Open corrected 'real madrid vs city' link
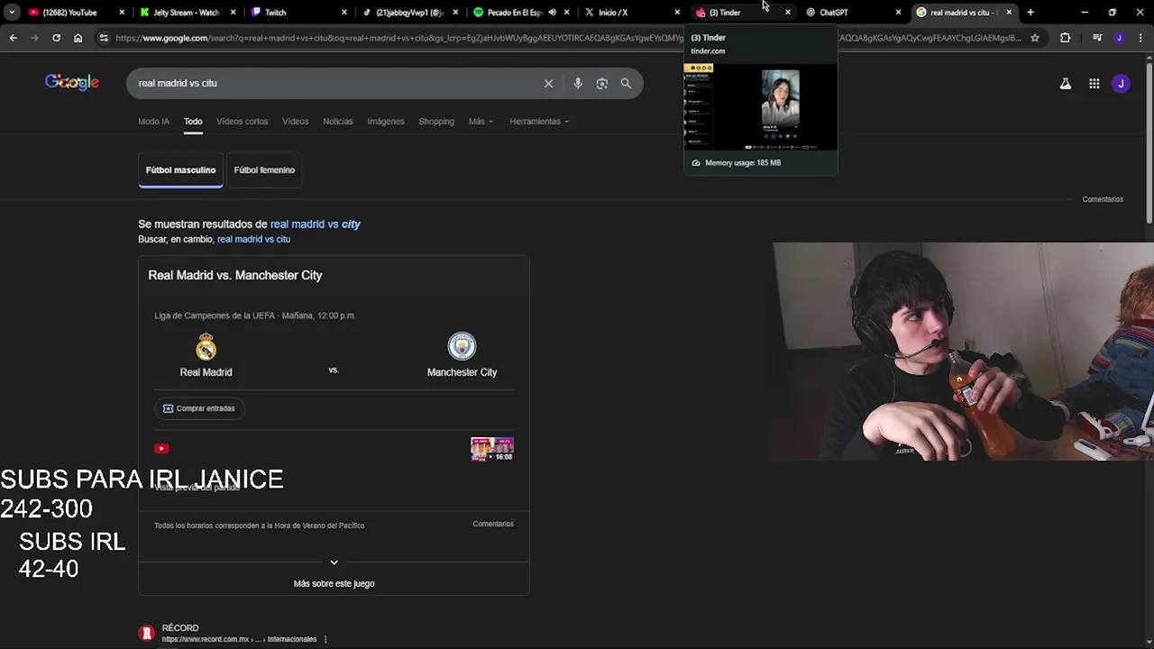Screen dimensions: 1154x649 316,224
